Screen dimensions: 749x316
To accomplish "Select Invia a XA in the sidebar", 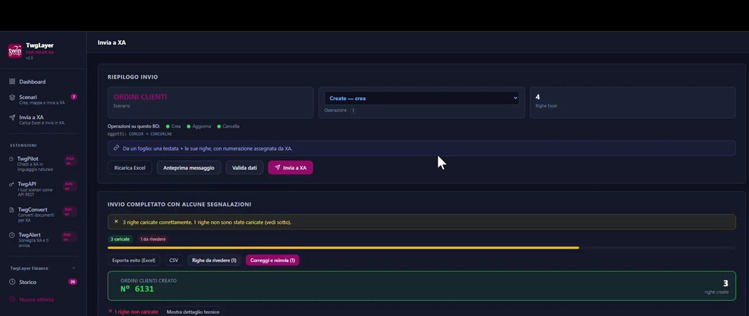I will [x=37, y=120].
